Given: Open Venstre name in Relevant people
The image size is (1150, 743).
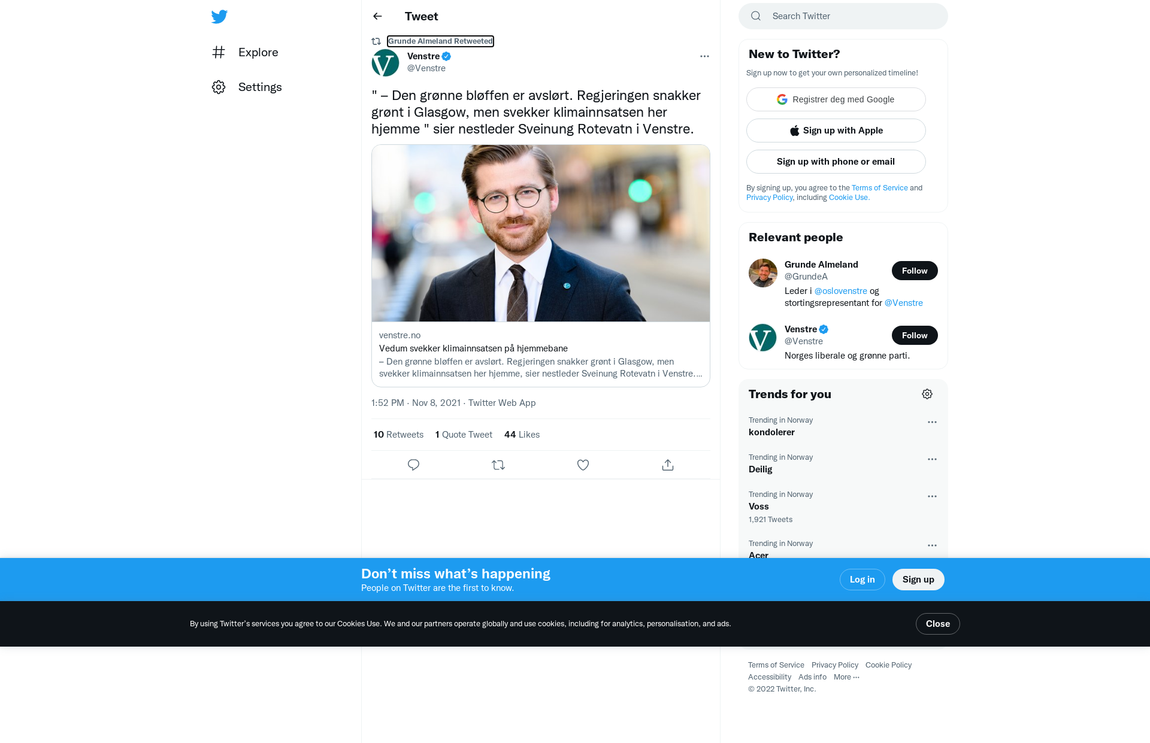Looking at the screenshot, I should pyautogui.click(x=801, y=329).
